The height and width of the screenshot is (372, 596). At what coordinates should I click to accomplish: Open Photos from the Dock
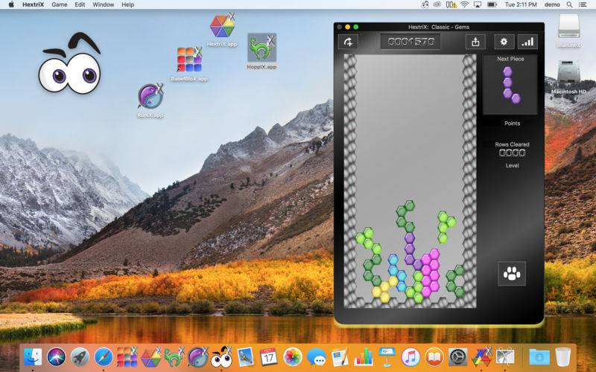point(292,357)
